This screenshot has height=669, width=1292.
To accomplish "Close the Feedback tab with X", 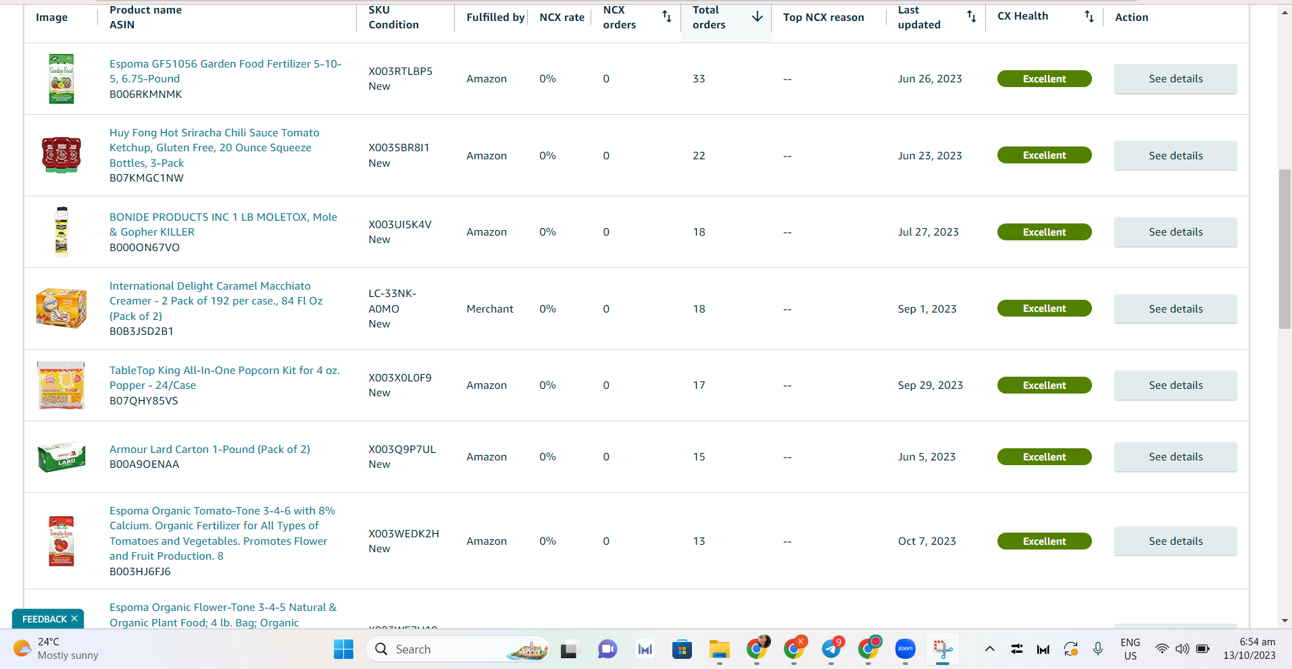I will pyautogui.click(x=74, y=618).
